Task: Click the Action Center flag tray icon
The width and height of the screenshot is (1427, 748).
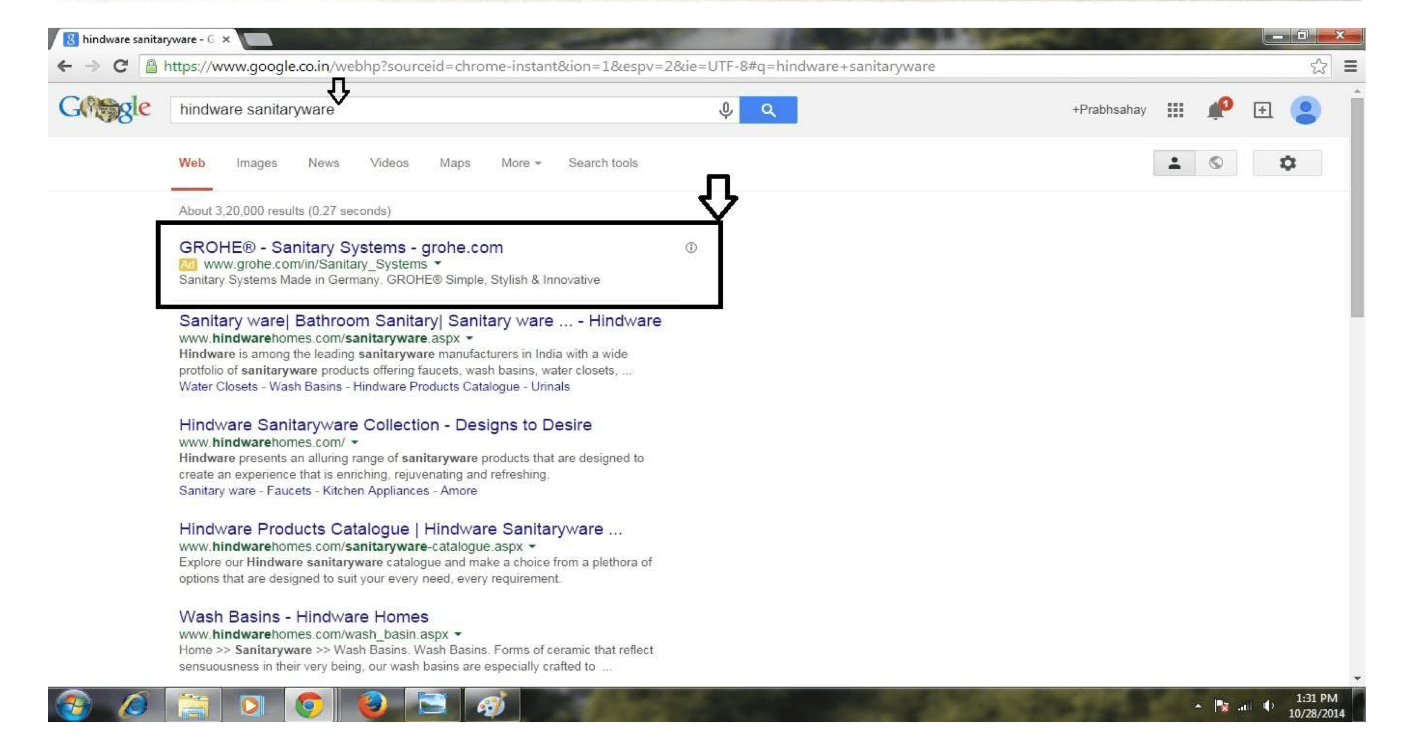Action: click(x=1221, y=706)
